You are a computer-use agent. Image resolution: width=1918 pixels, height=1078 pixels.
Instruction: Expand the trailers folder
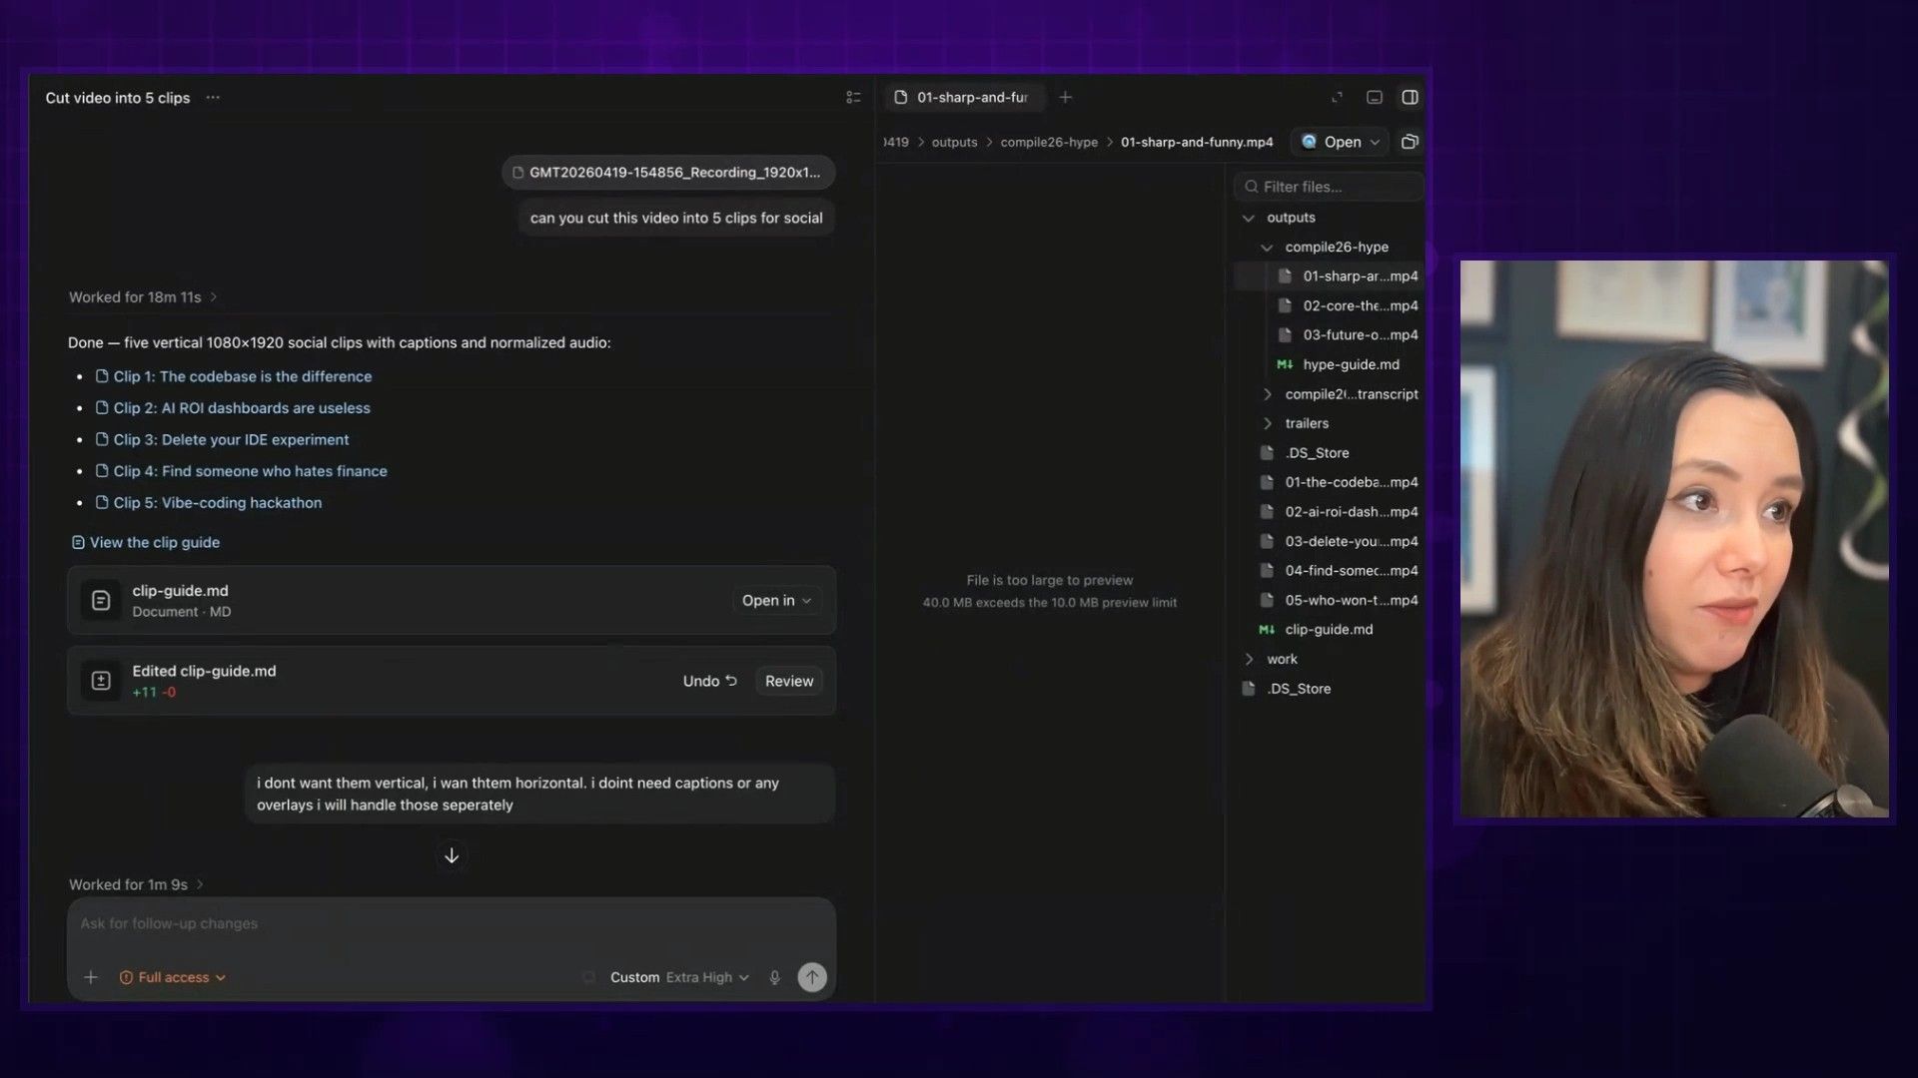pyautogui.click(x=1268, y=423)
